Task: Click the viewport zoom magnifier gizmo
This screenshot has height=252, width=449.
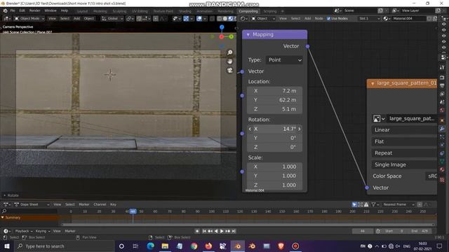Action: tap(229, 52)
